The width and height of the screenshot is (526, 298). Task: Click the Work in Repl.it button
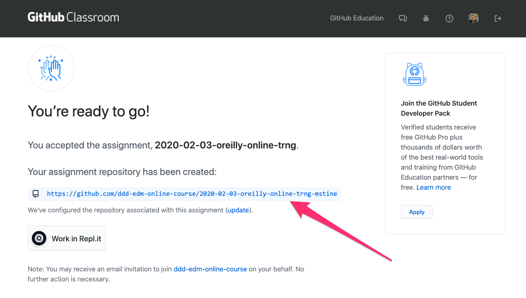[67, 238]
